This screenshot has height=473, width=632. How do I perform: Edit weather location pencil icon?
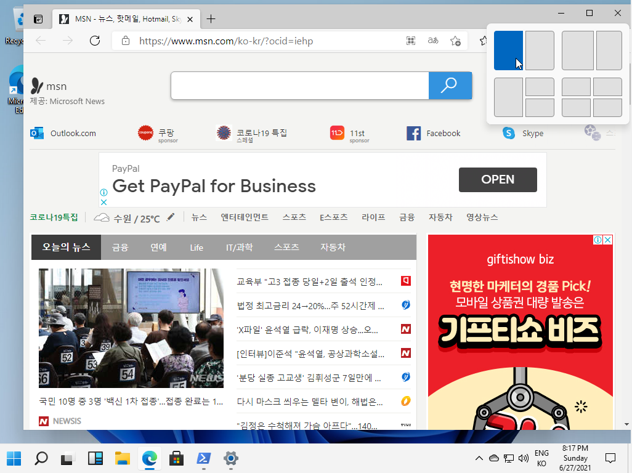click(x=171, y=217)
